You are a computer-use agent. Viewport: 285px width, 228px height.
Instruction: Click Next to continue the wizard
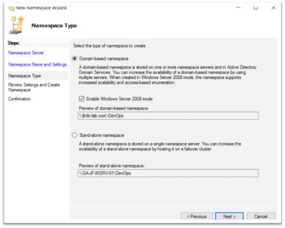[229, 216]
